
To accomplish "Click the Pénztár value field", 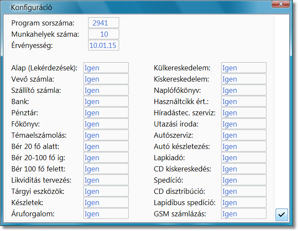I will (106, 112).
